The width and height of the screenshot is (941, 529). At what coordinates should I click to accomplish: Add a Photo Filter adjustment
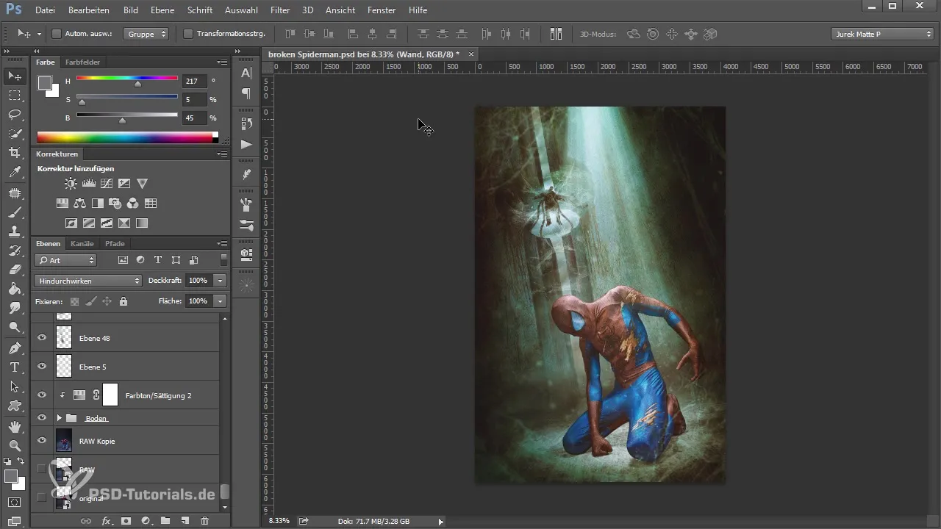pyautogui.click(x=115, y=204)
